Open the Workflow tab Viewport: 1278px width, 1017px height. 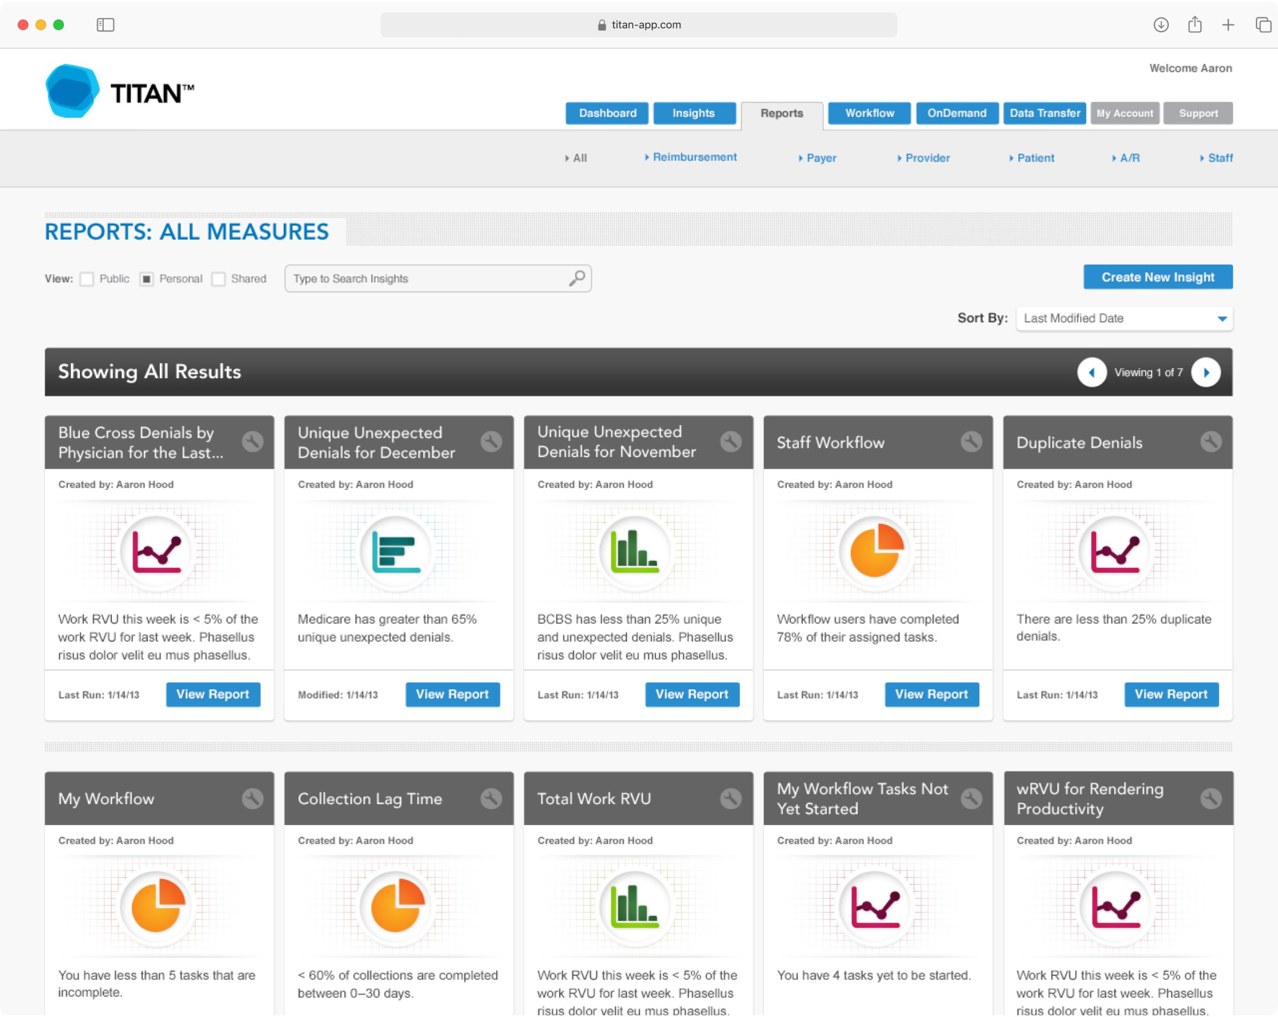[869, 113]
